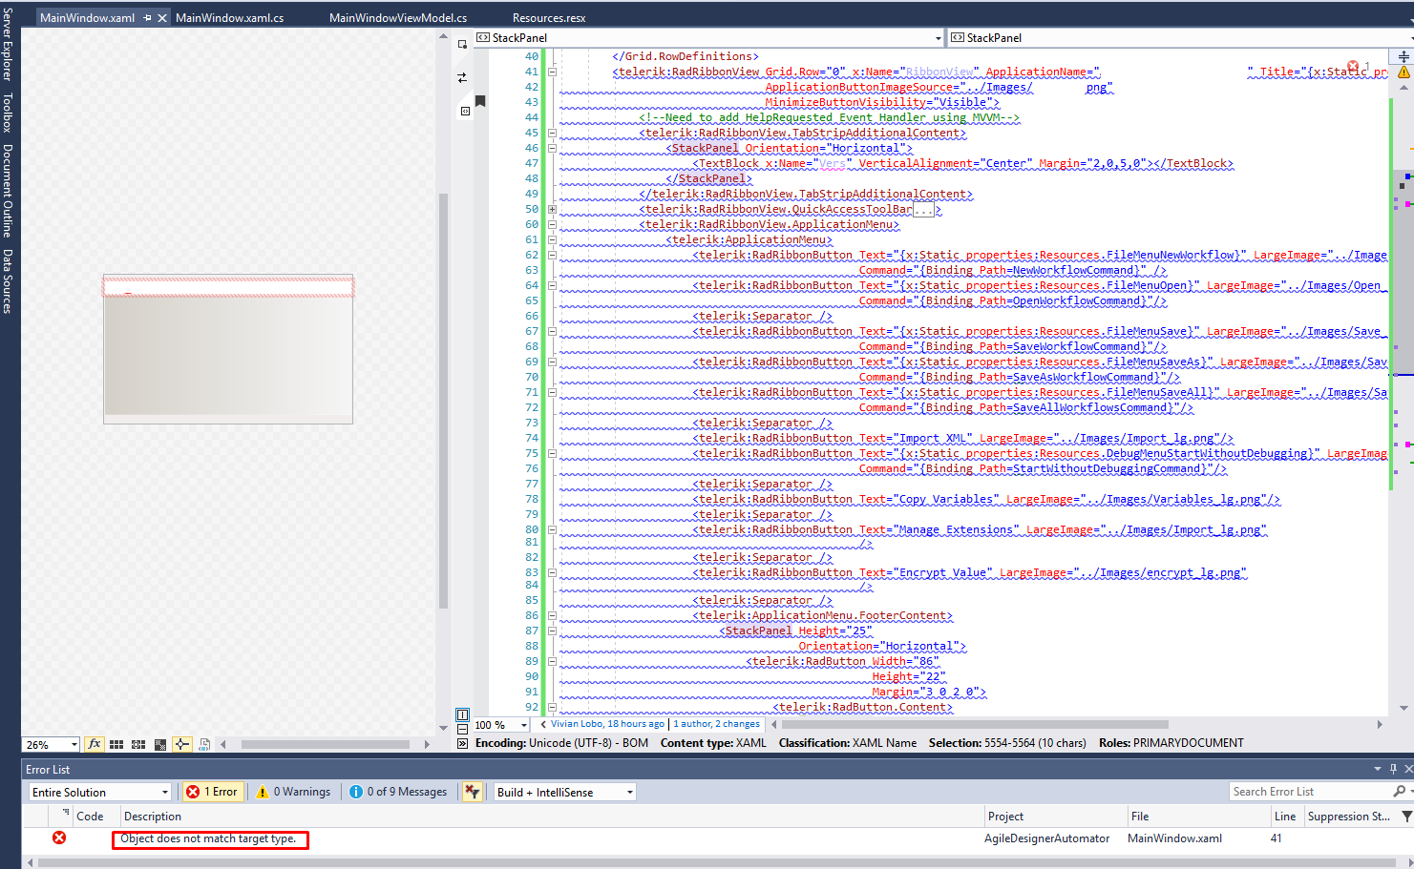Image resolution: width=1414 pixels, height=869 pixels.
Task: Close the MainWindow.xaml tab
Action: click(162, 18)
